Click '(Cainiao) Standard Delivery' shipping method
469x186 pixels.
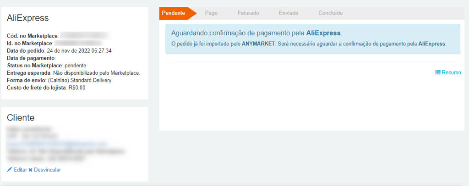pyautogui.click(x=80, y=81)
